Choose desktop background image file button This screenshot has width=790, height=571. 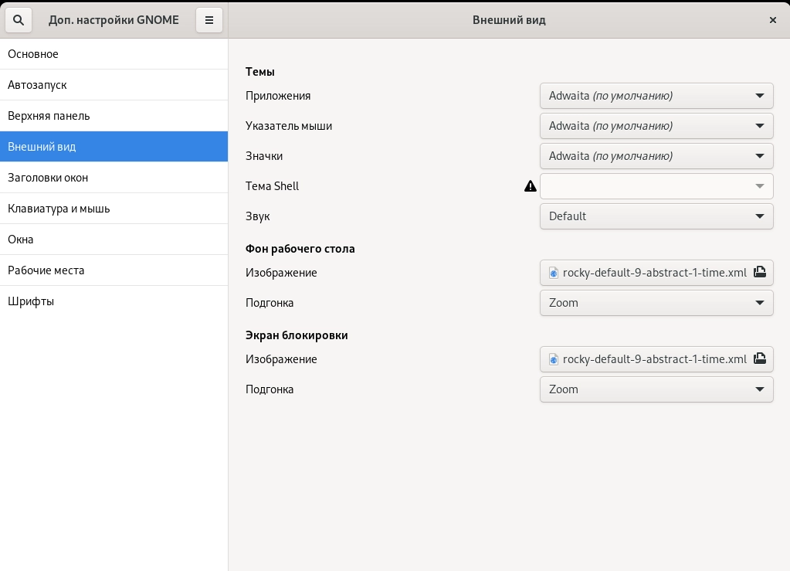pyautogui.click(x=656, y=273)
